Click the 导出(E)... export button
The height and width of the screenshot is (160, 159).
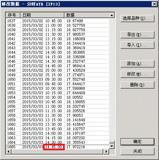[x=138, y=35]
